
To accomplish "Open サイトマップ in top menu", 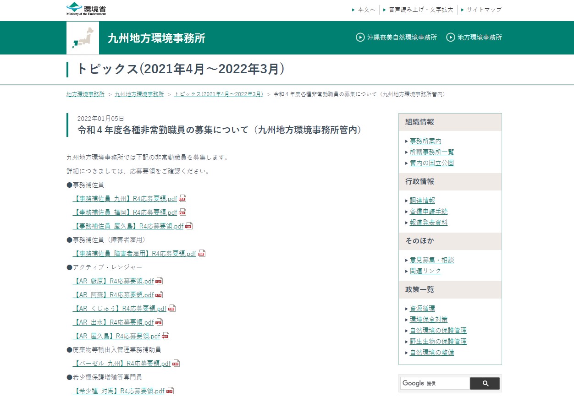I will click(484, 10).
